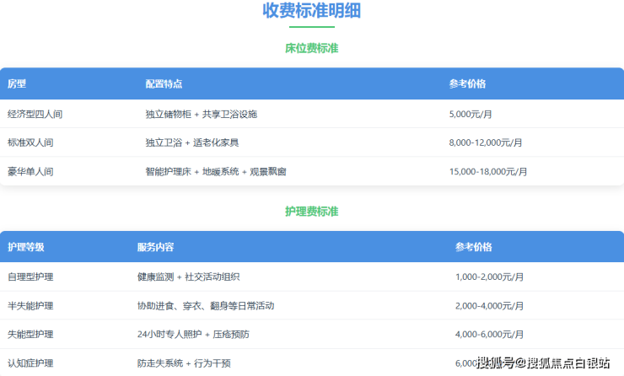The width and height of the screenshot is (624, 376).
Task: Select the 失能型护理 care level row
Action: [x=30, y=334]
